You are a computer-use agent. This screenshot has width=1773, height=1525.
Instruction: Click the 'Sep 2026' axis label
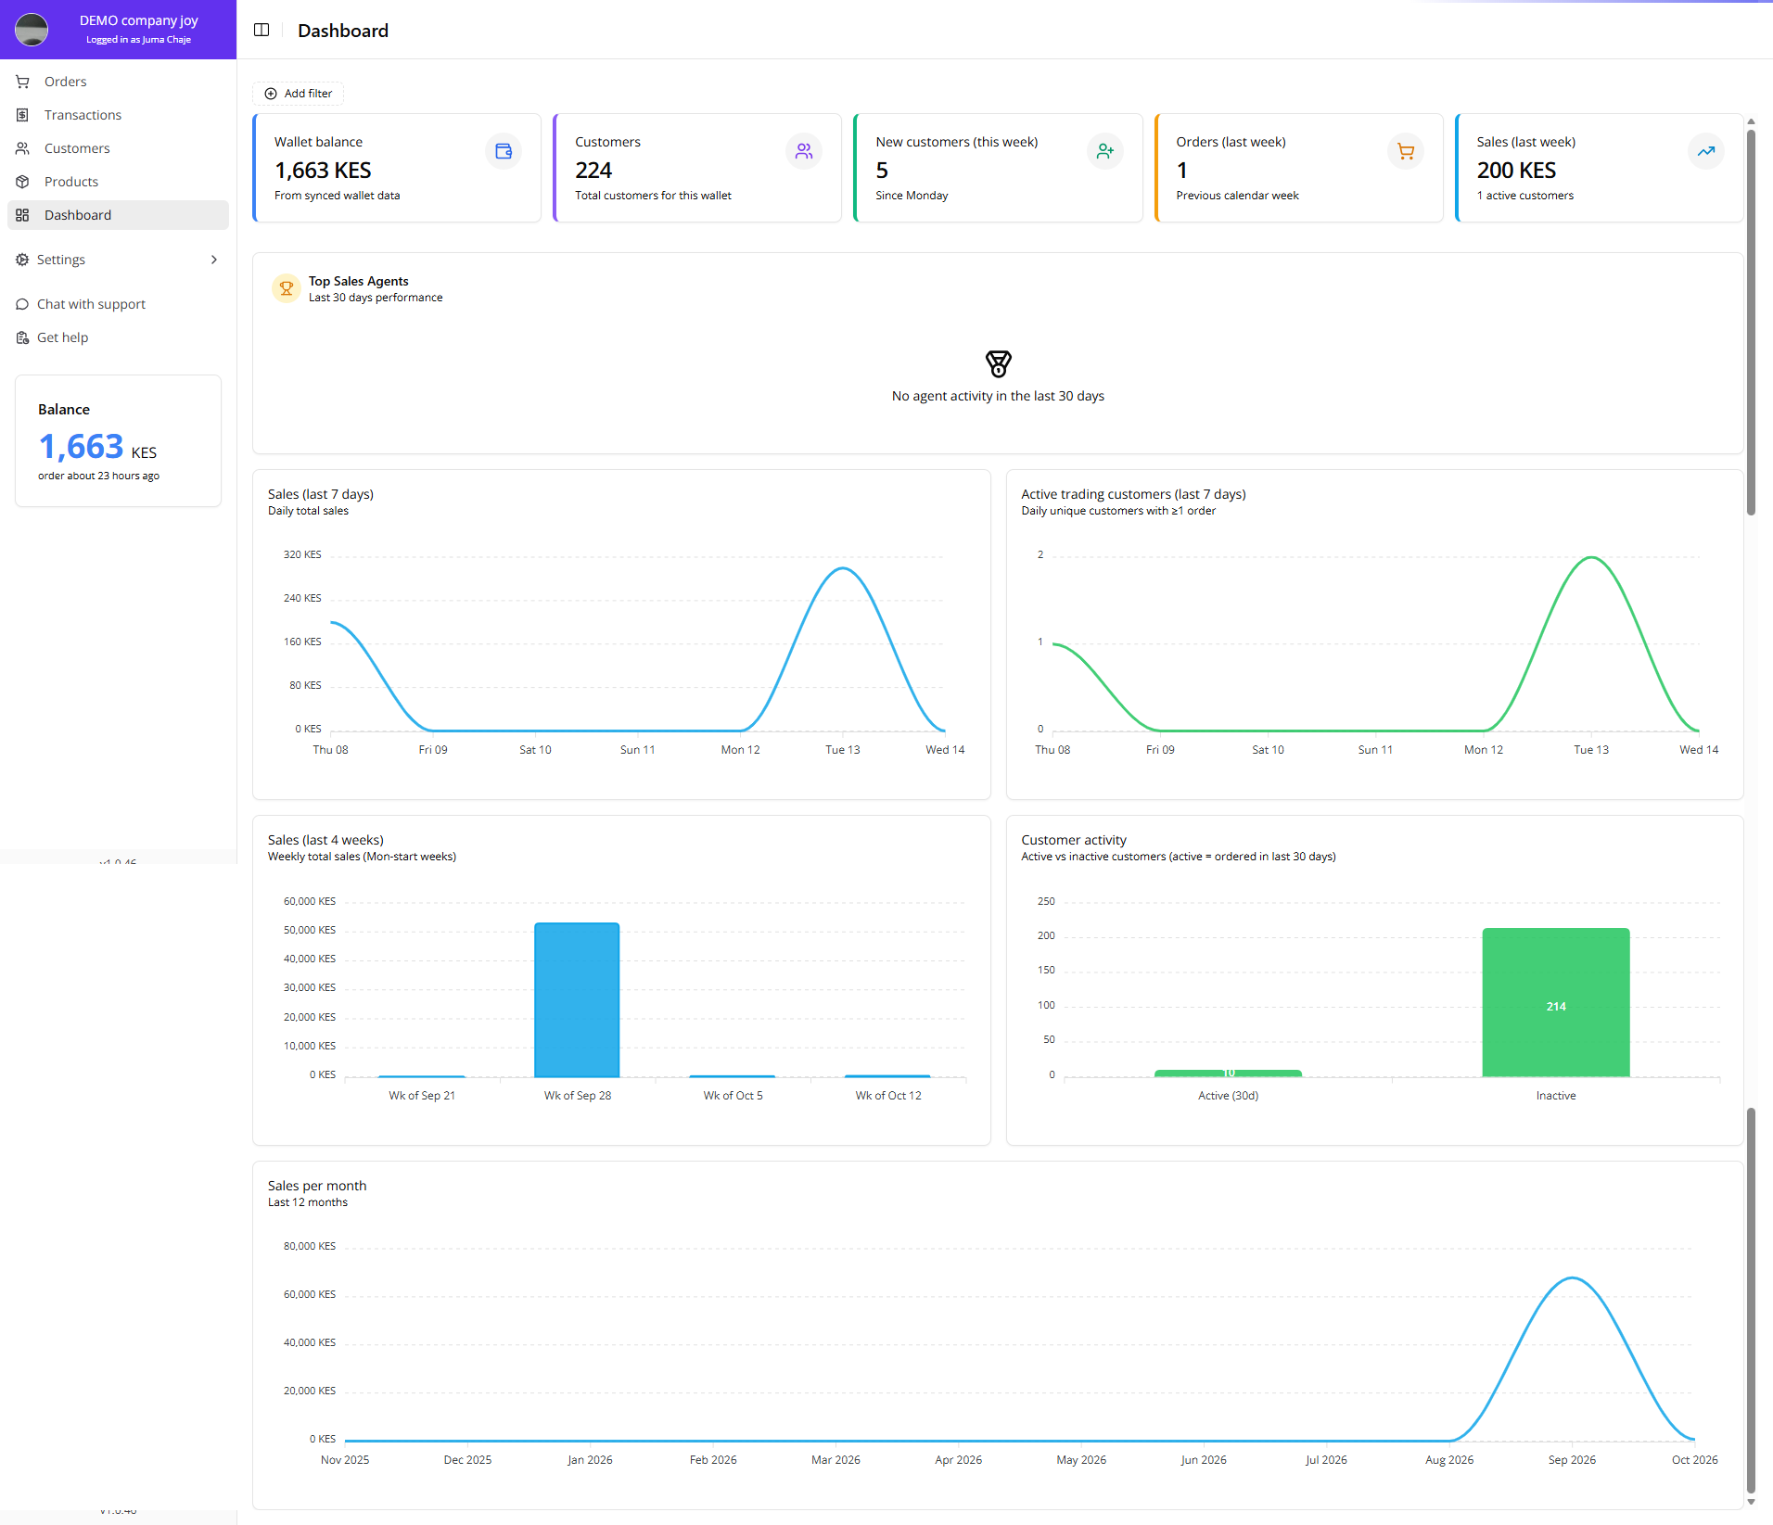click(x=1572, y=1460)
